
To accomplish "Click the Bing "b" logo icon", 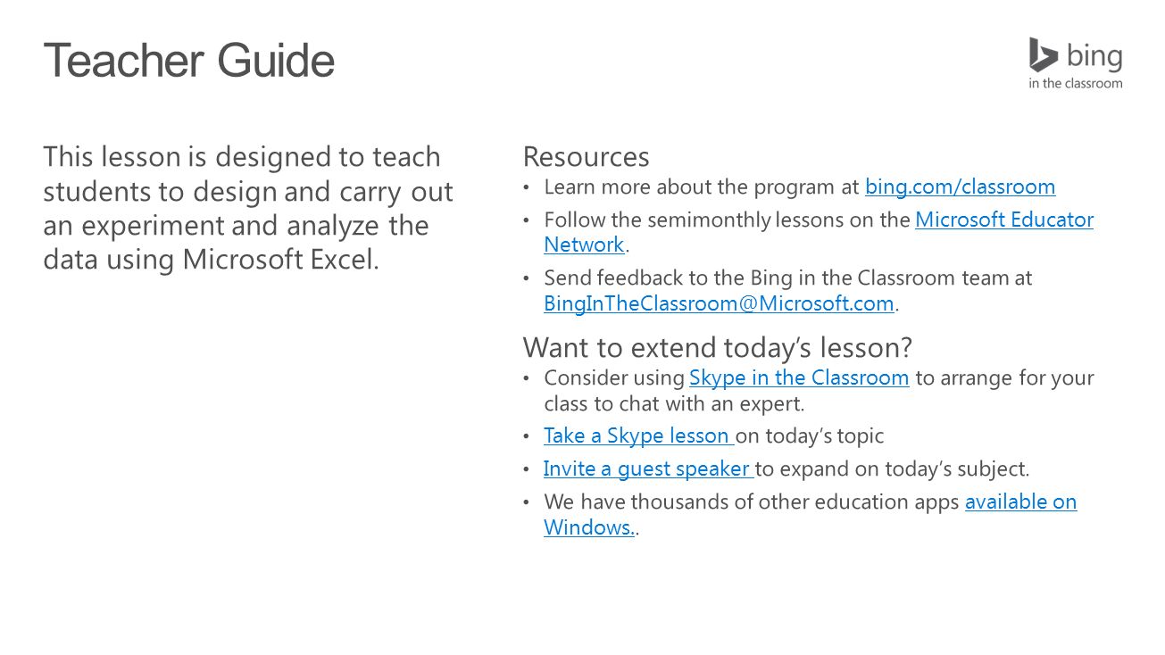I will (x=1043, y=54).
